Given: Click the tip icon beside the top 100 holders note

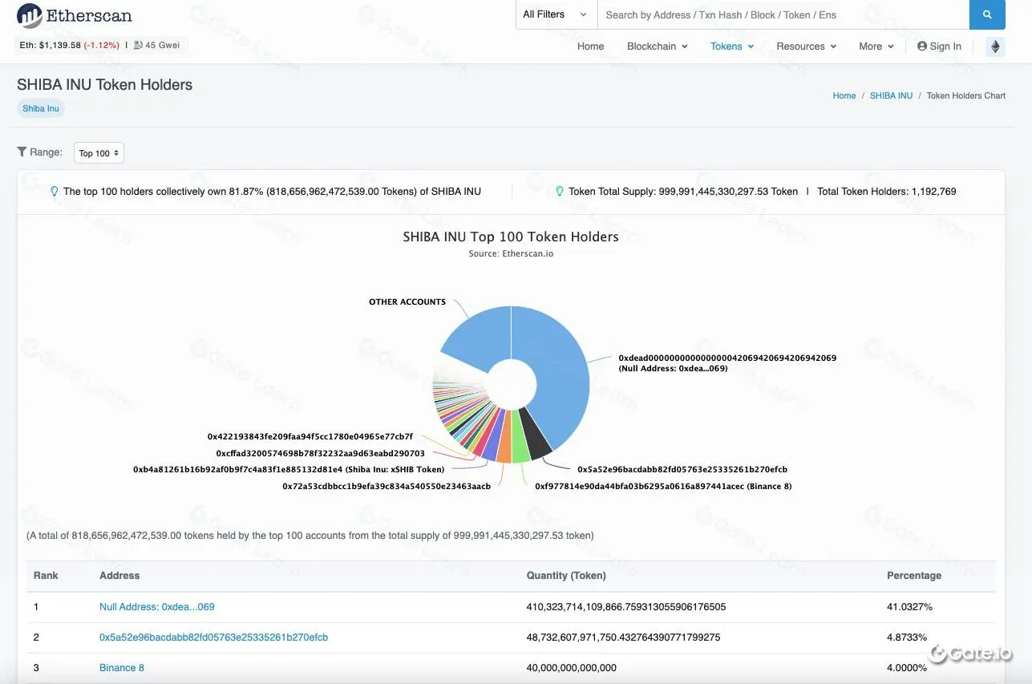Looking at the screenshot, I should pos(54,191).
